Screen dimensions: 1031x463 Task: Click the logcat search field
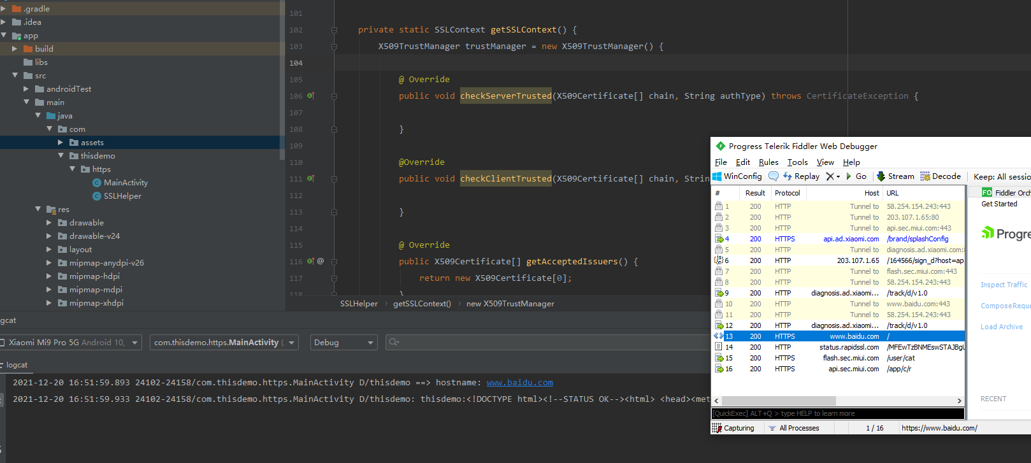coord(548,343)
